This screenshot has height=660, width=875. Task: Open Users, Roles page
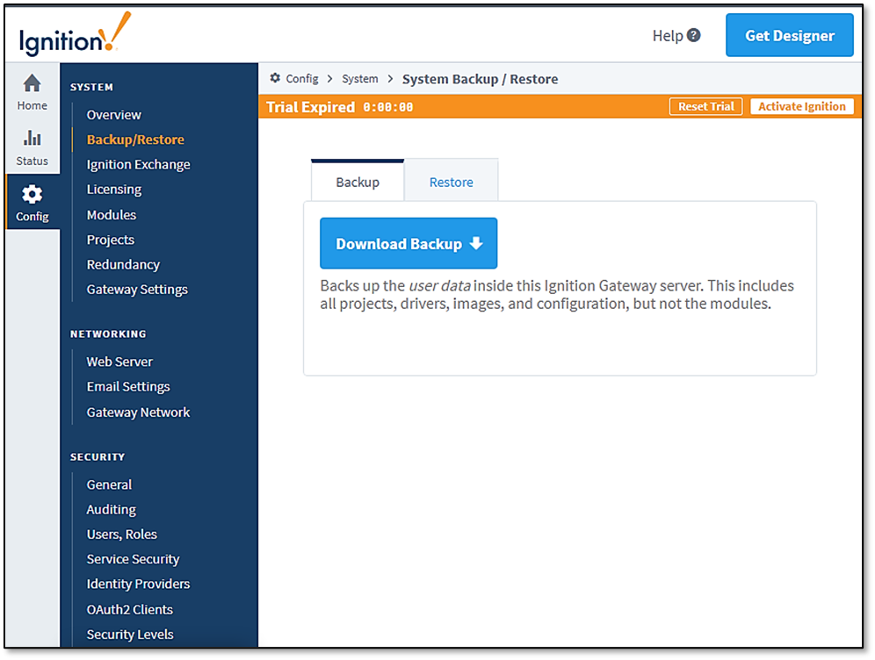point(122,534)
